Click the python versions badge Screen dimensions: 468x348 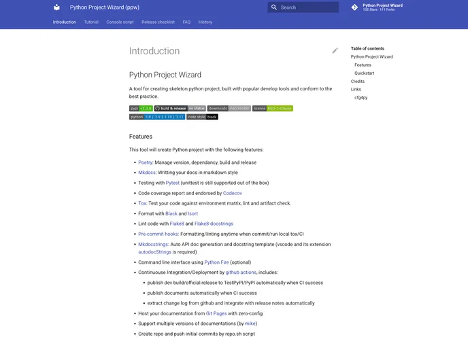[157, 117]
